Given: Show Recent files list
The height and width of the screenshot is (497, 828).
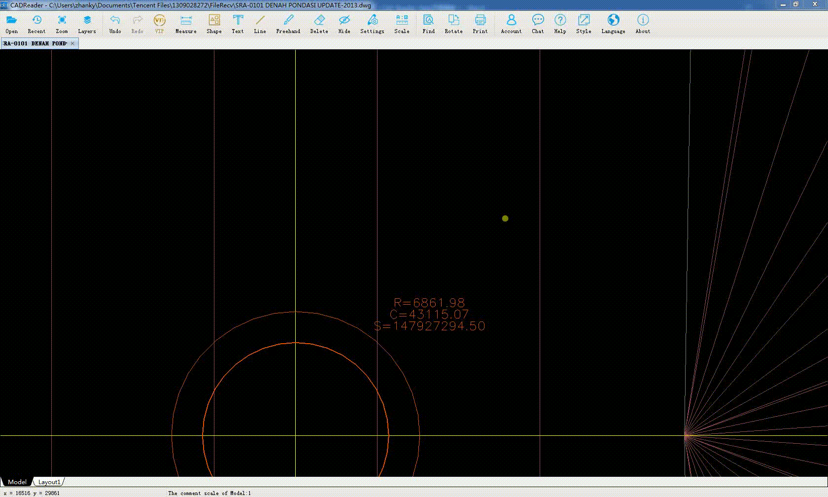Looking at the screenshot, I should coord(36,24).
